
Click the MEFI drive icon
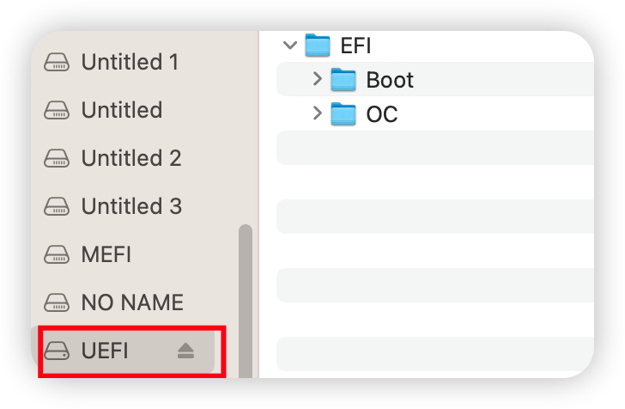coord(58,254)
